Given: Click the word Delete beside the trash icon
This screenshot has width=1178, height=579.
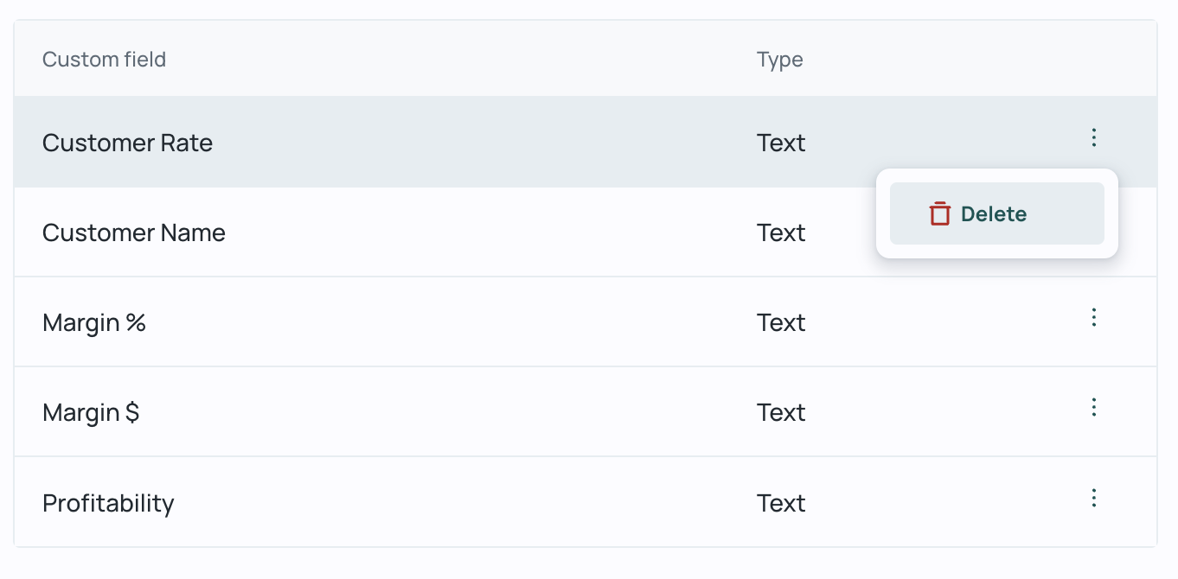Looking at the screenshot, I should 994,214.
